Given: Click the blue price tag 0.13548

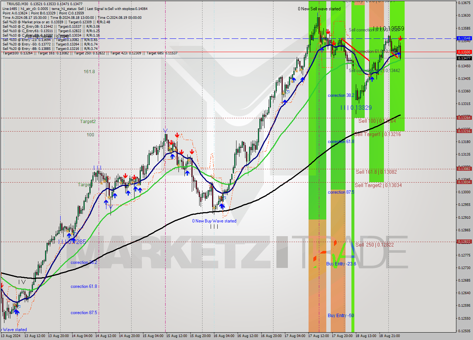Looking at the screenshot, I should coord(464,38).
